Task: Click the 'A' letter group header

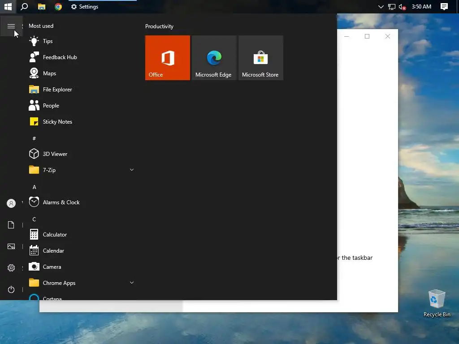Action: [34, 187]
